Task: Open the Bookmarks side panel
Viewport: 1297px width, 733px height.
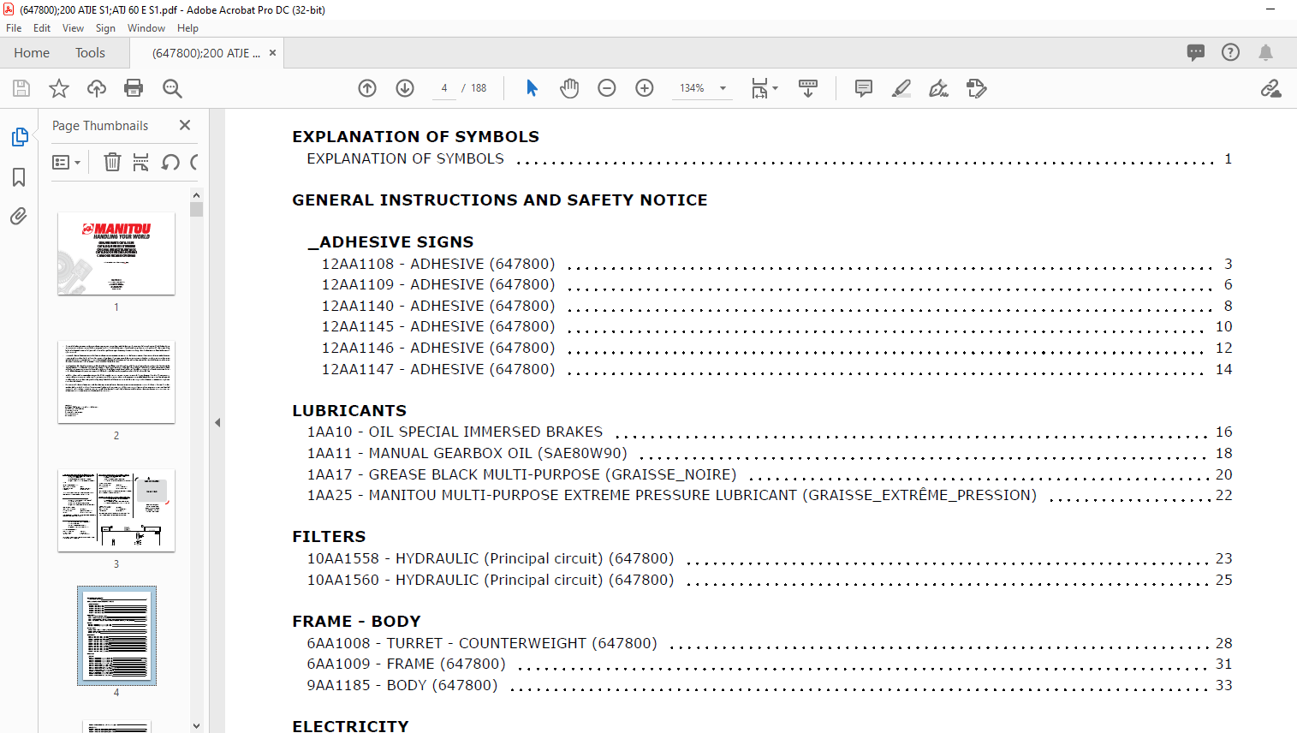Action: tap(19, 177)
